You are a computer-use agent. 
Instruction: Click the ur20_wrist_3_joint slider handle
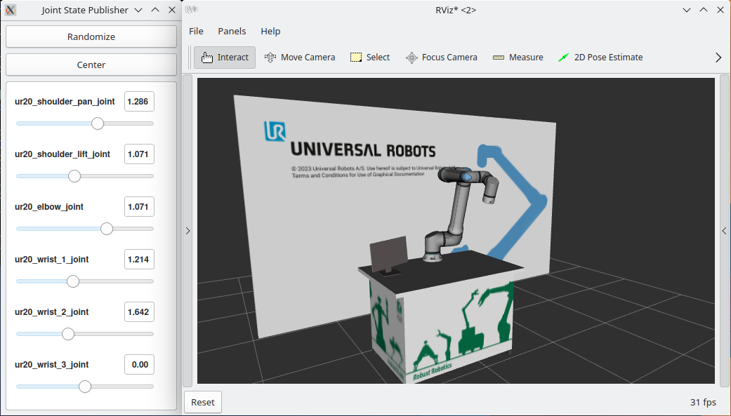pos(85,387)
